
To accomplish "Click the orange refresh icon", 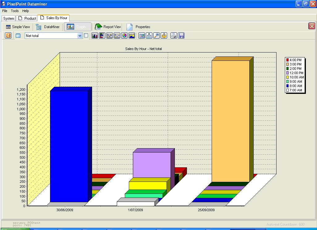I will click(8, 36).
